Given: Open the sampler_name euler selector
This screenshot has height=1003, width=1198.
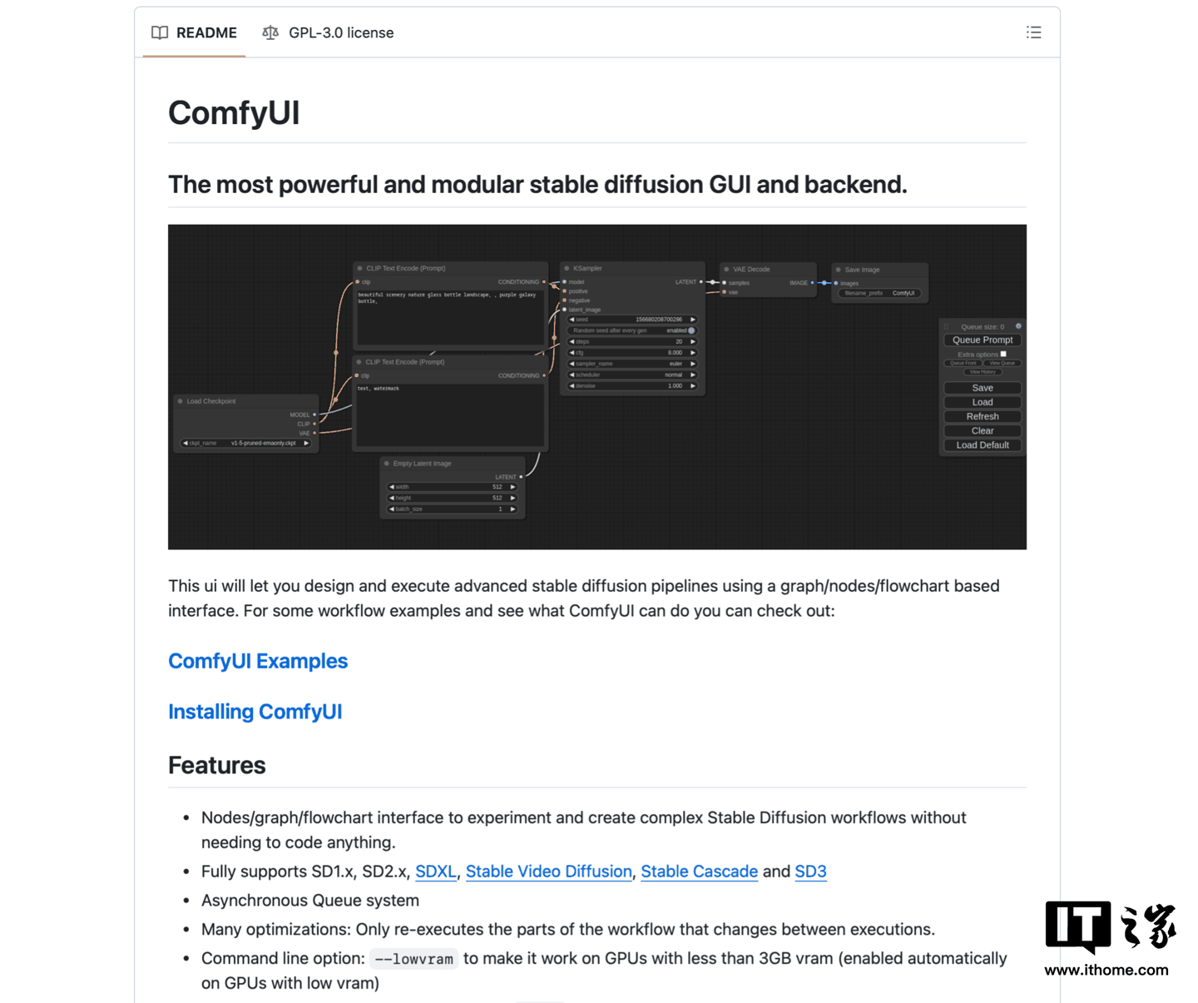Looking at the screenshot, I should [x=632, y=364].
